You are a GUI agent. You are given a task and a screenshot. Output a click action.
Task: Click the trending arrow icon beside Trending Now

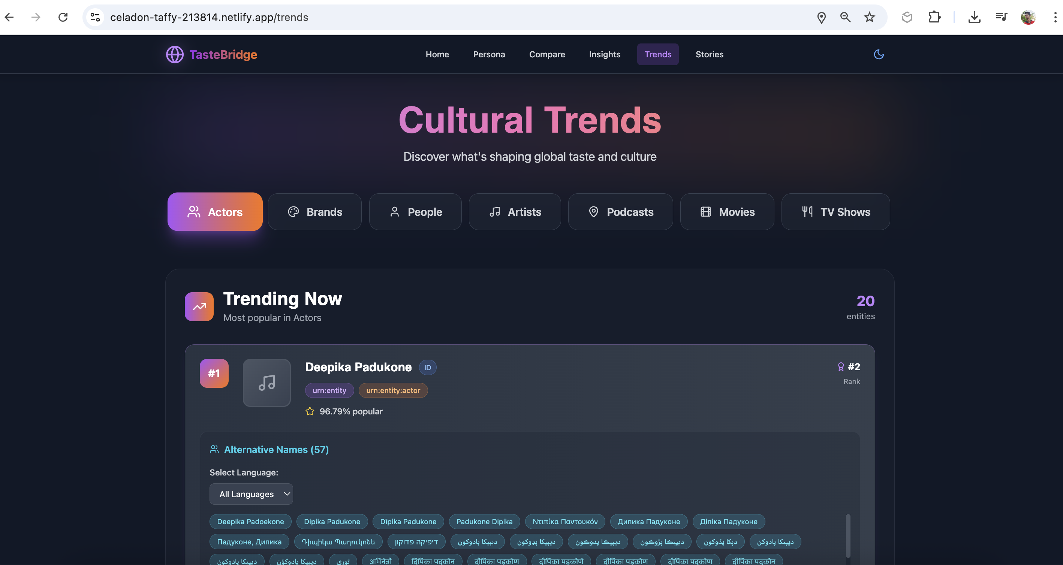point(199,306)
